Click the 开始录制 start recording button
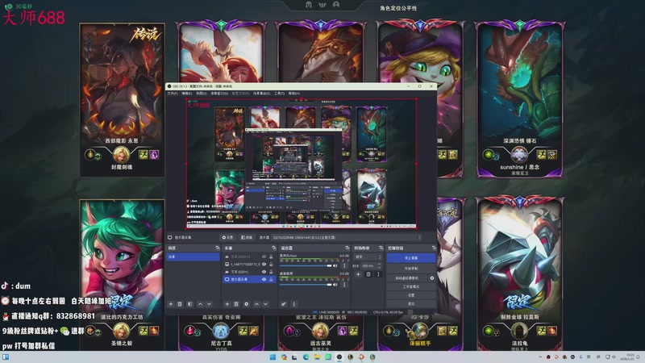This screenshot has width=645, height=363. (410, 268)
